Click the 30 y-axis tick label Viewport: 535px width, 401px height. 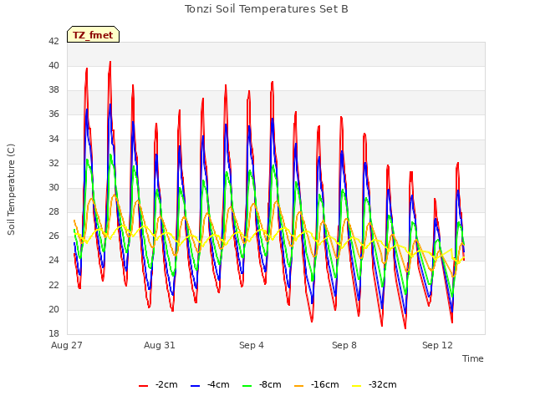[x=53, y=187]
